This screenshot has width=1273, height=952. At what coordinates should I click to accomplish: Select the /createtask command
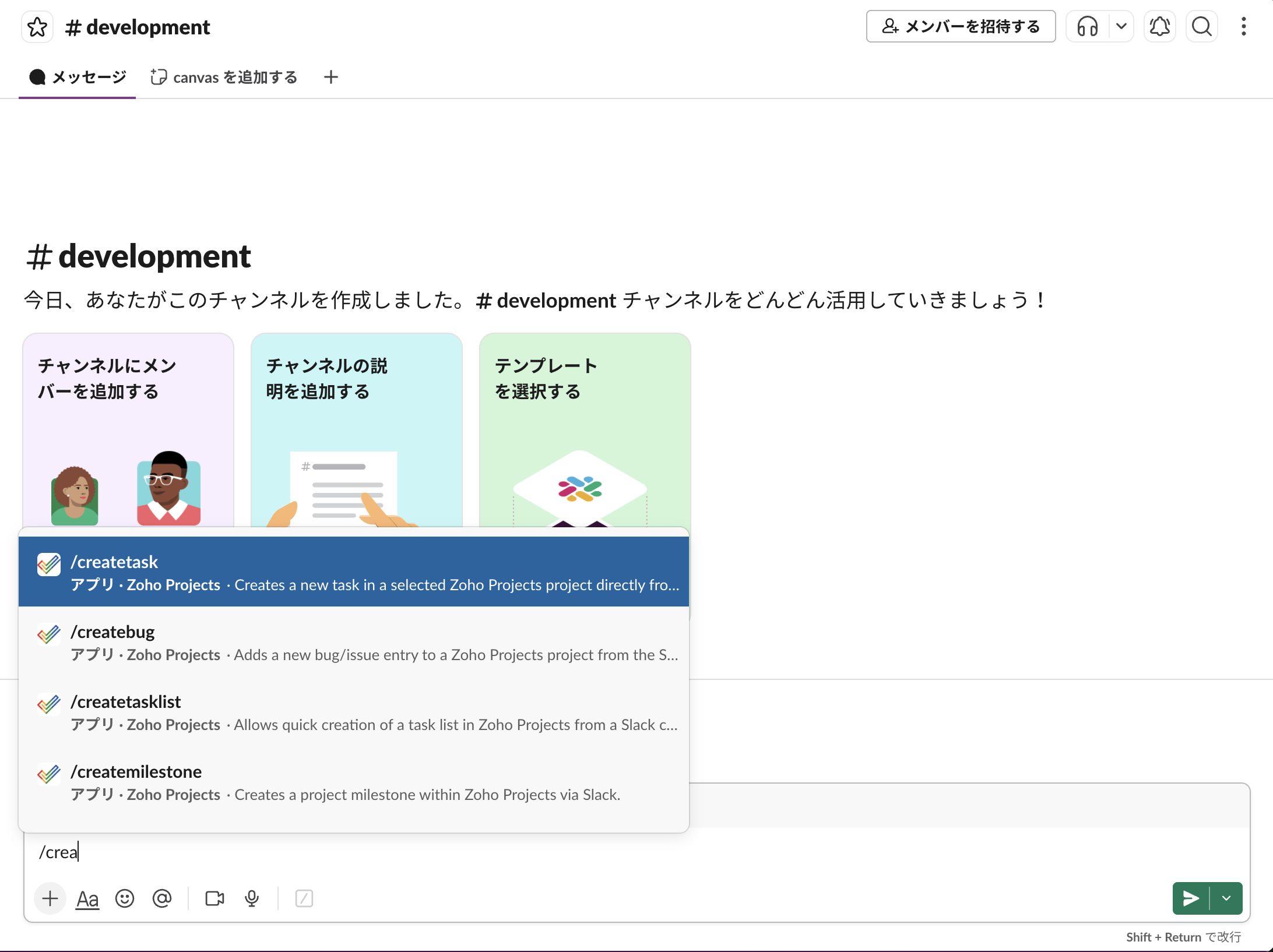click(354, 572)
